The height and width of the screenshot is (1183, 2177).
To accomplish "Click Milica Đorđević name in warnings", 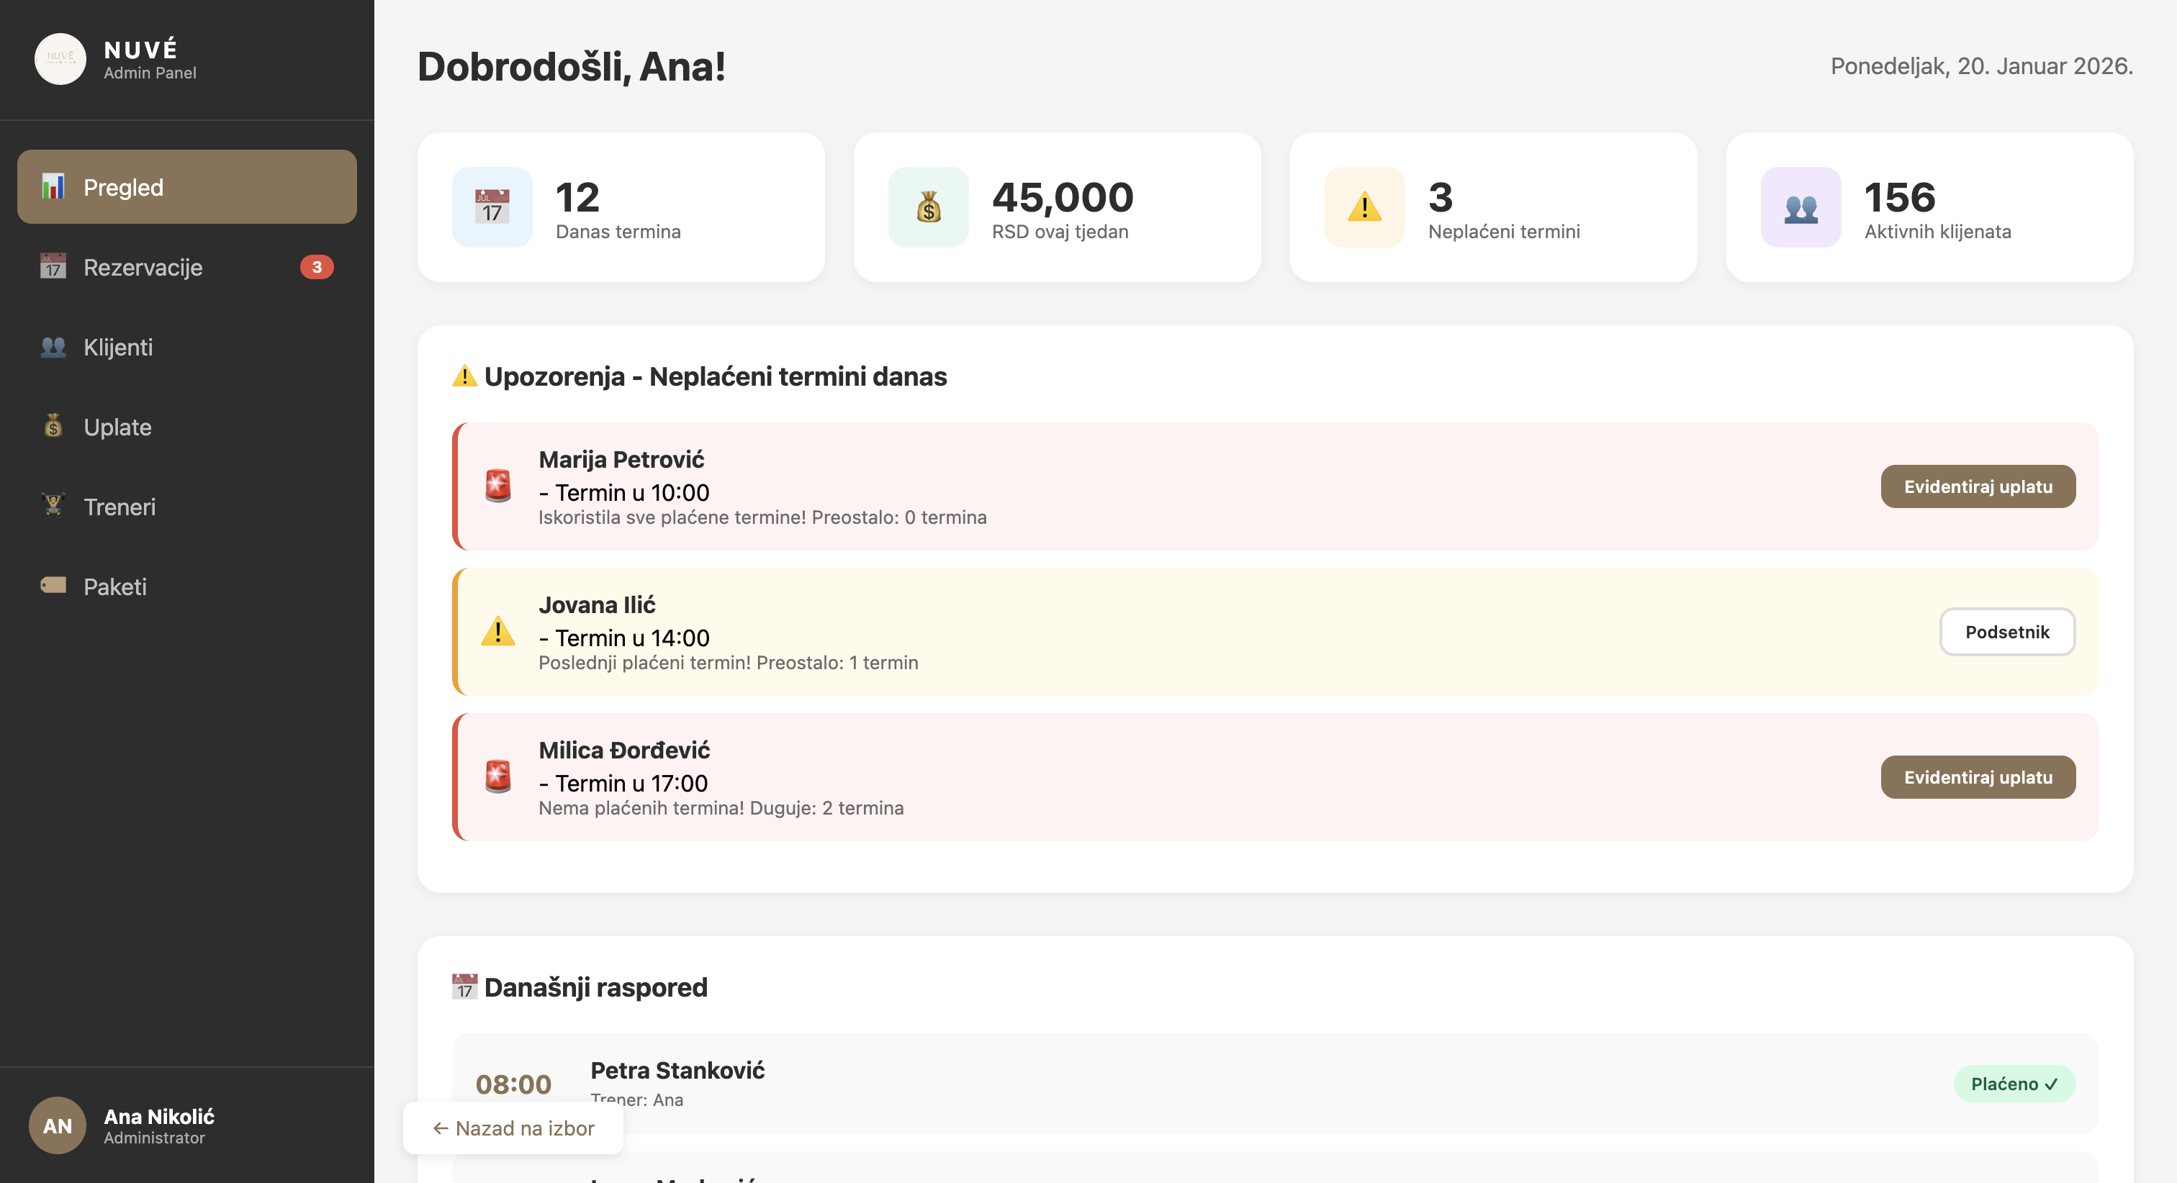I will coord(623,751).
